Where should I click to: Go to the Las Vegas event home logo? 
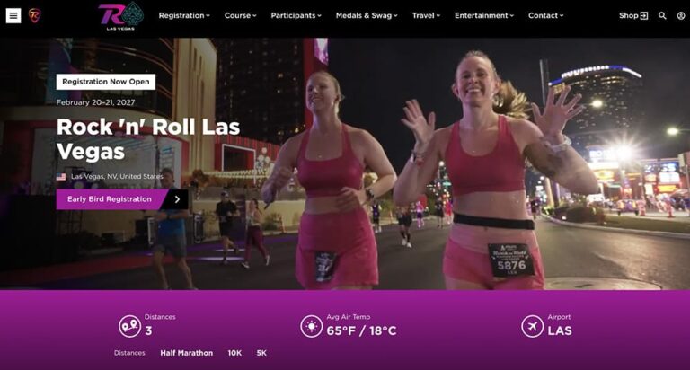[121, 16]
